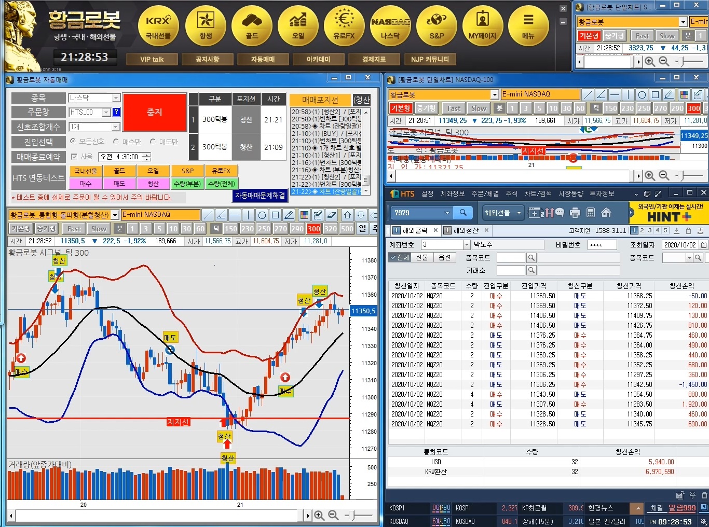This screenshot has width=709, height=527.
Task: Switch to the 해외청산 tab
Action: coord(466,230)
